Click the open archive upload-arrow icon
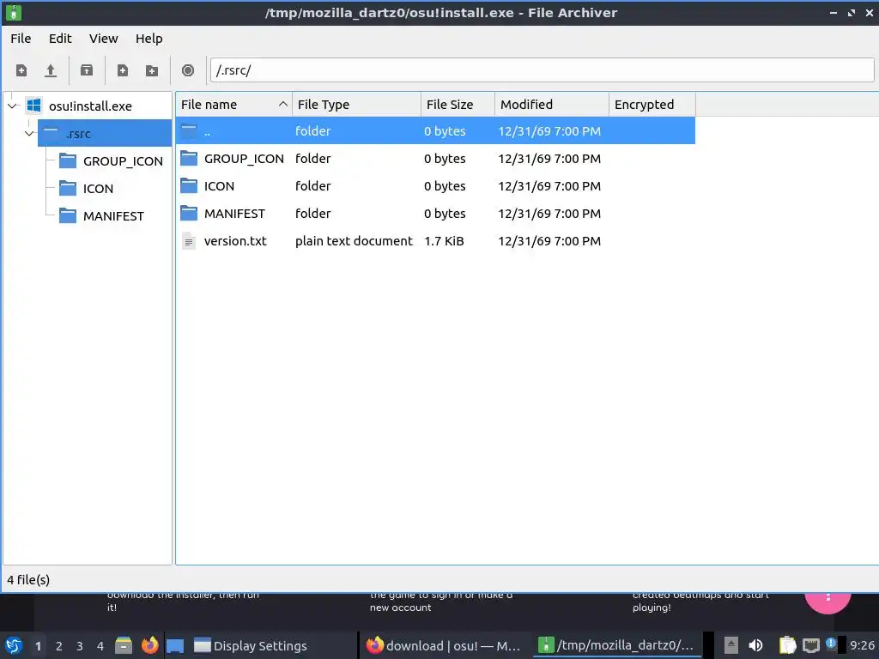 click(51, 70)
